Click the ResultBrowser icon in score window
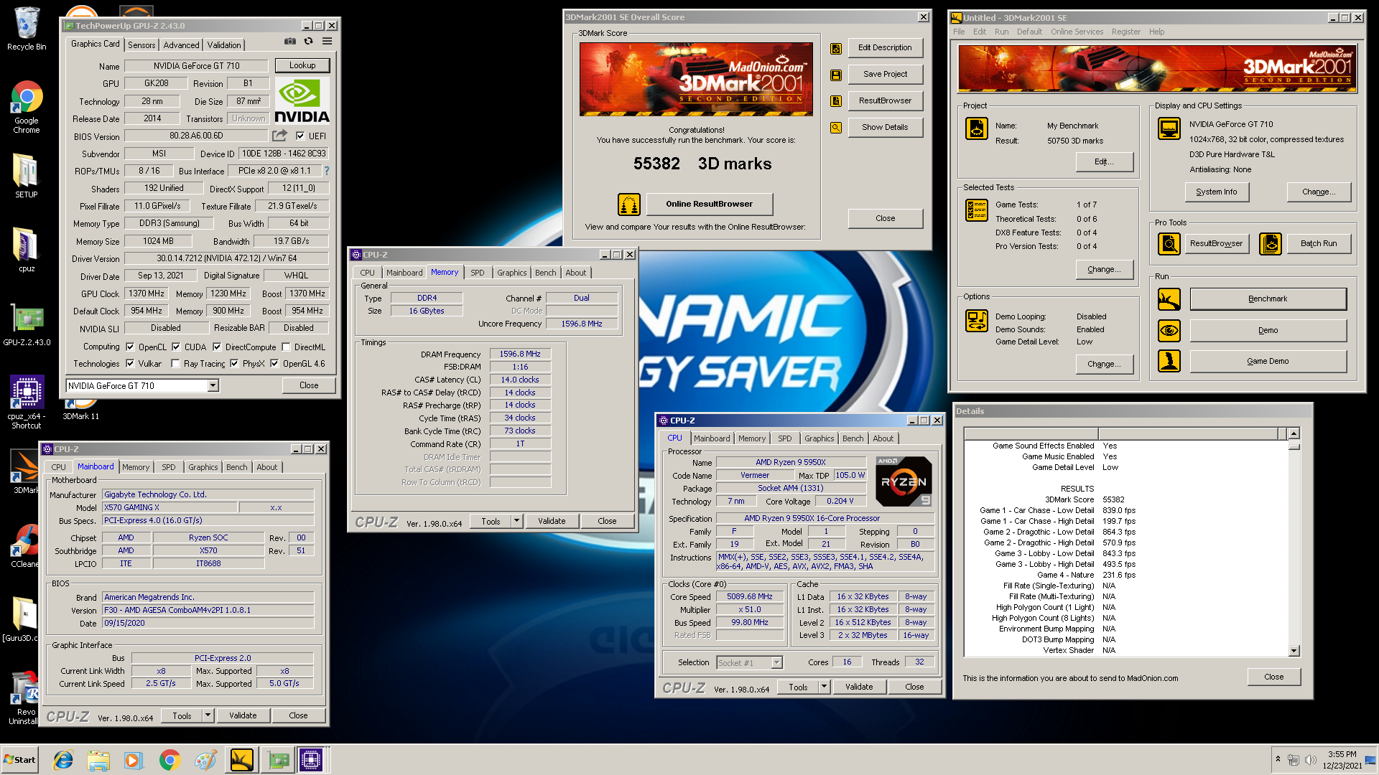This screenshot has height=775, width=1379. 836,101
